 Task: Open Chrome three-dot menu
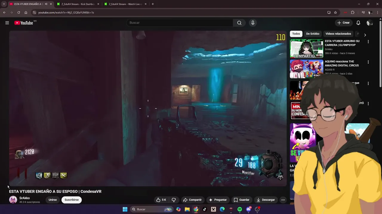point(378,12)
